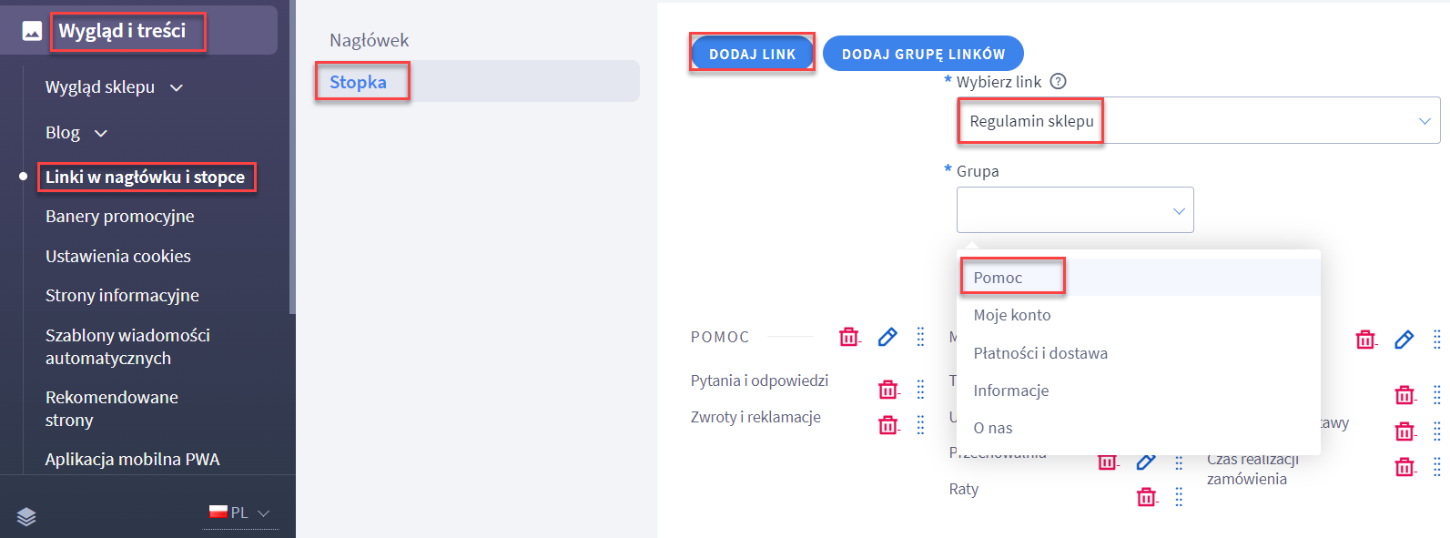Click the layers icon in sidebar bottom
The height and width of the screenshot is (538, 1450).
click(26, 516)
